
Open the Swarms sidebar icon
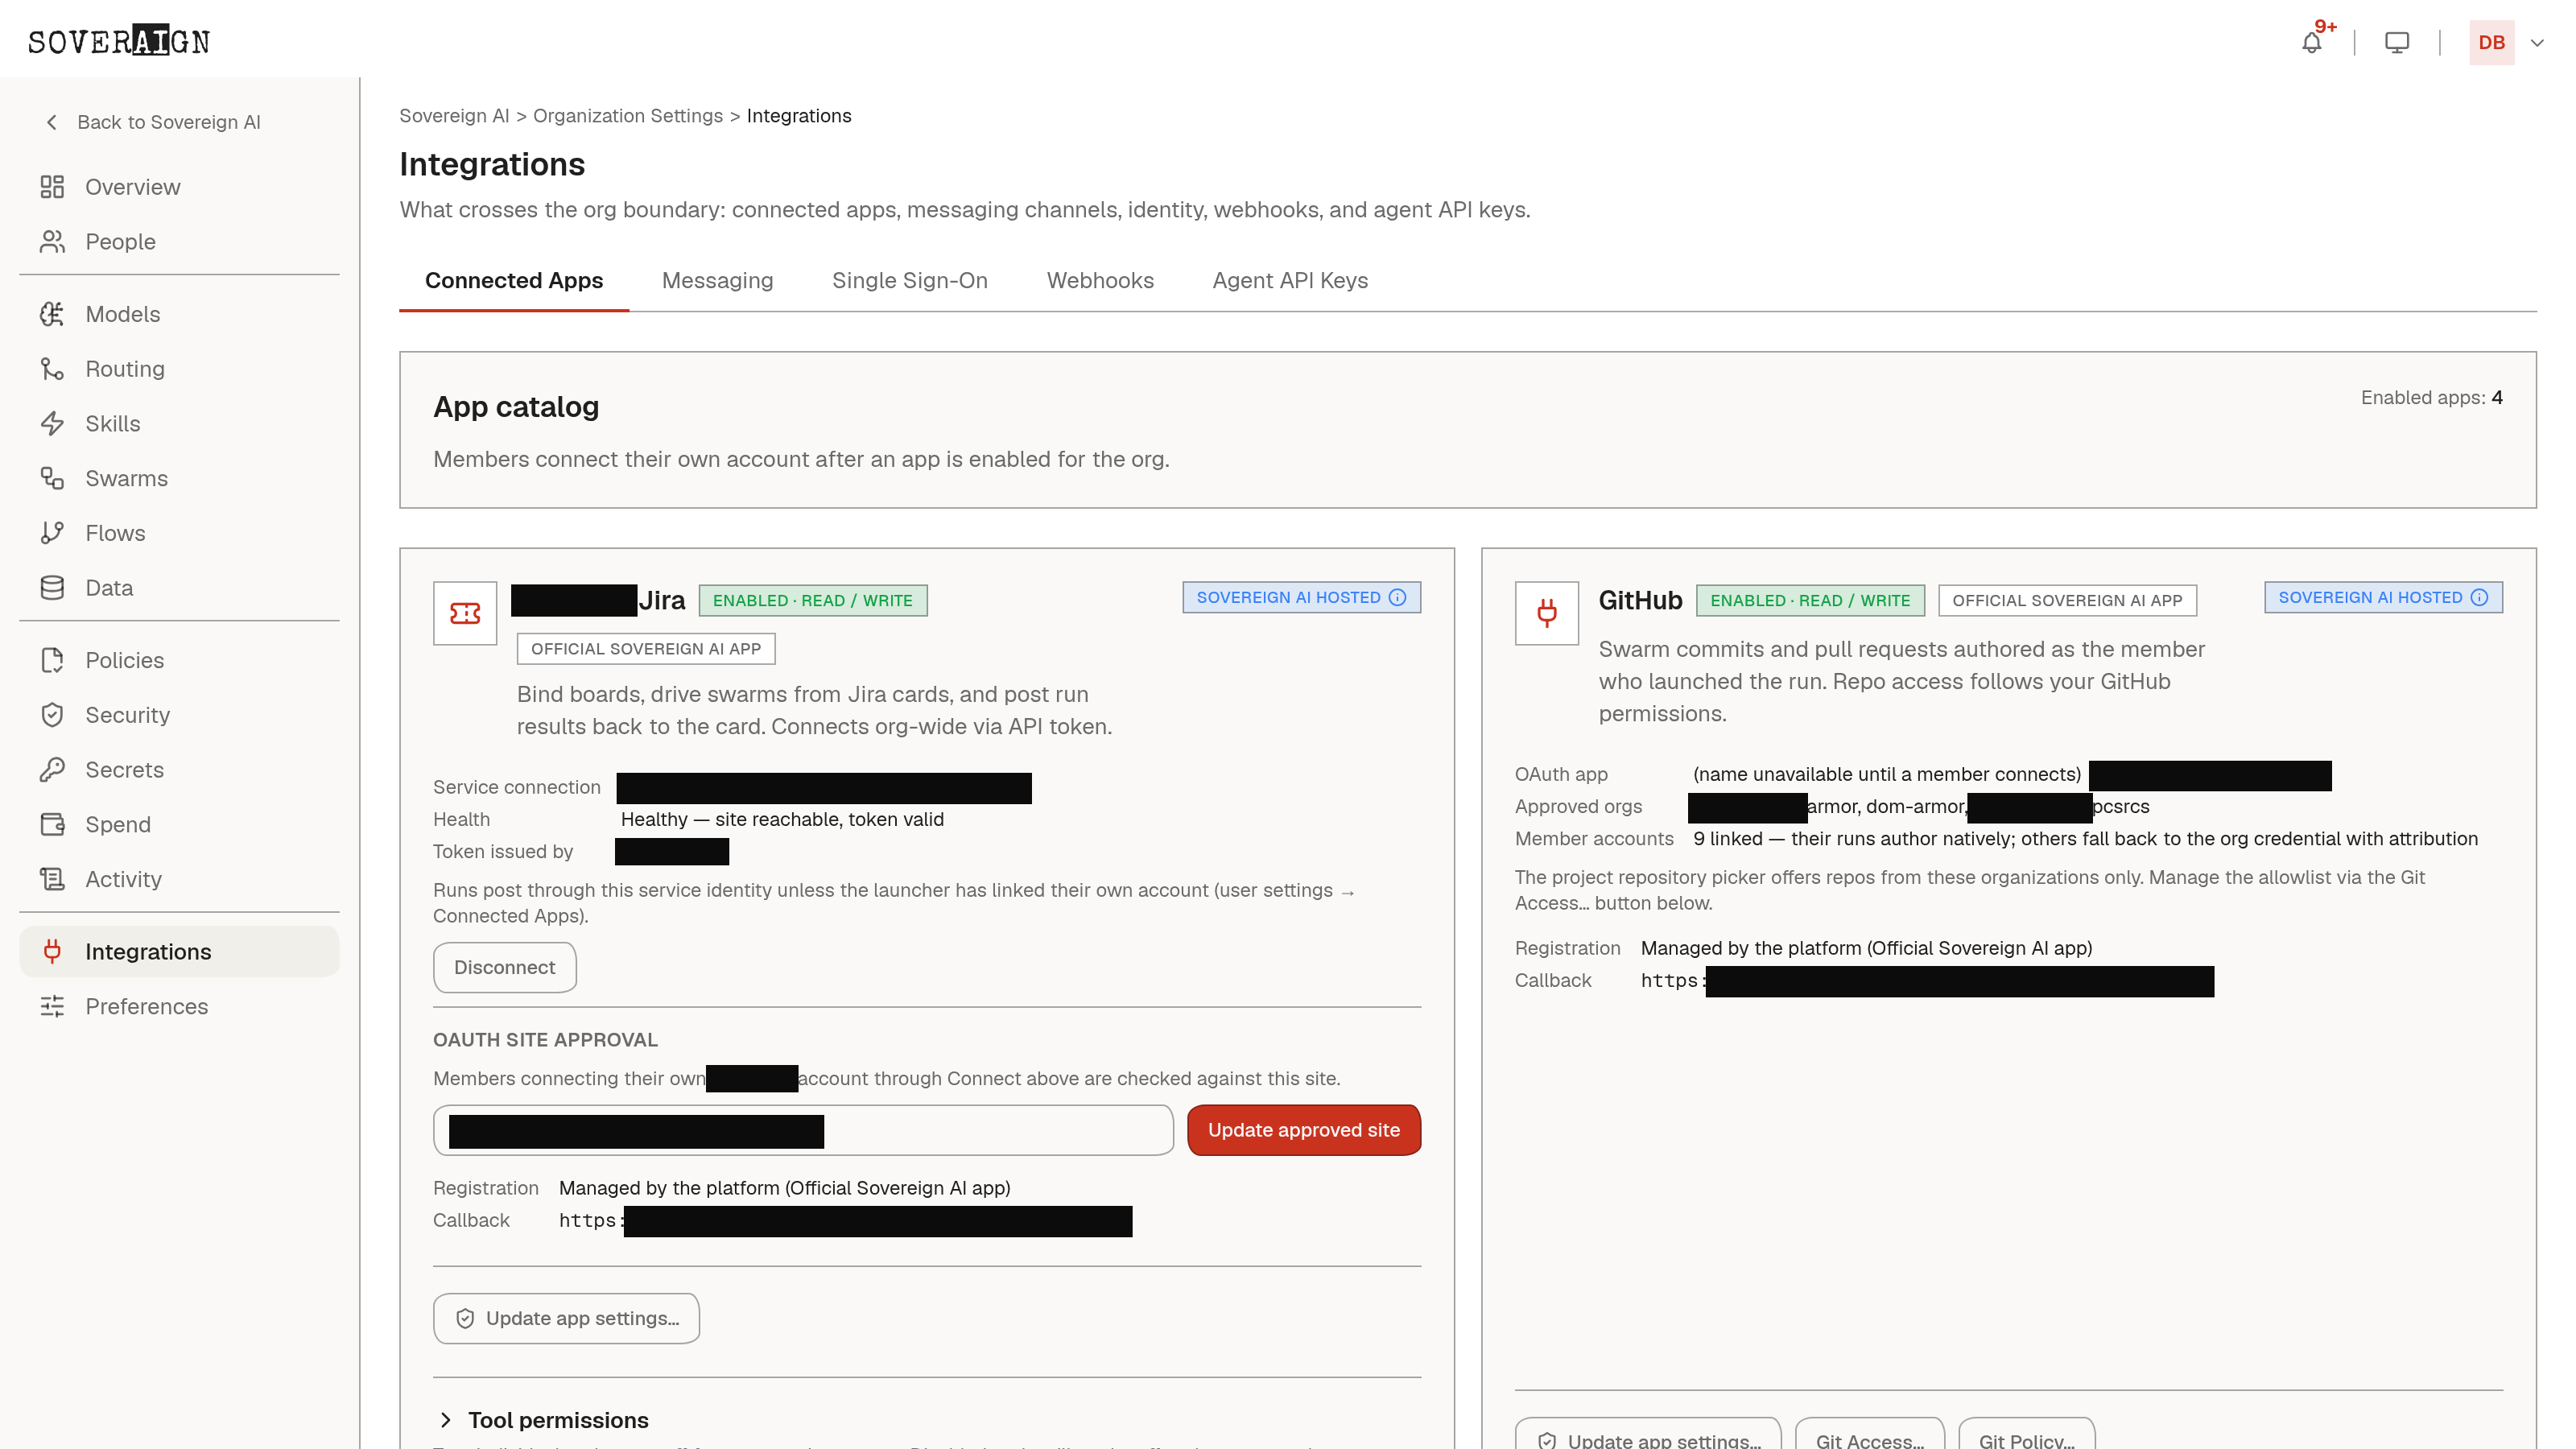click(x=52, y=478)
